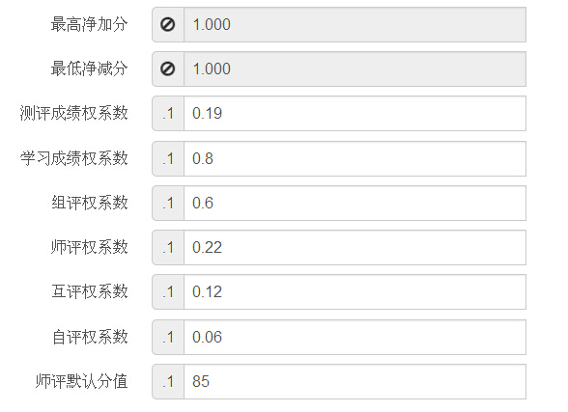
Task: Focus the 学习成绩权系数 field showing 0.8
Action: pos(355,159)
